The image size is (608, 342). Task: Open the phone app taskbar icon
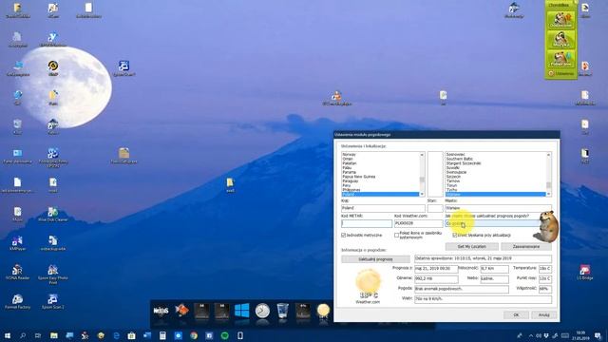click(240, 335)
